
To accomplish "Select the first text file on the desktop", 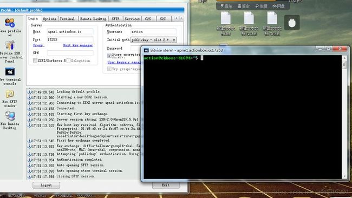I will click(226, 18).
